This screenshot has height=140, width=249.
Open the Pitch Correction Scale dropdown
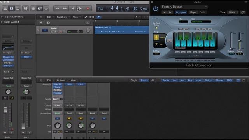(x=201, y=21)
